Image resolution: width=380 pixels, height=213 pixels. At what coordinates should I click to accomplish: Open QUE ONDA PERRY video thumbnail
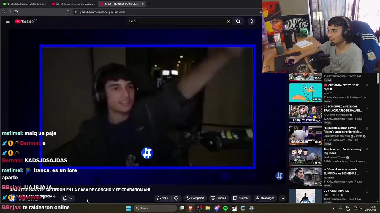tap(305, 93)
